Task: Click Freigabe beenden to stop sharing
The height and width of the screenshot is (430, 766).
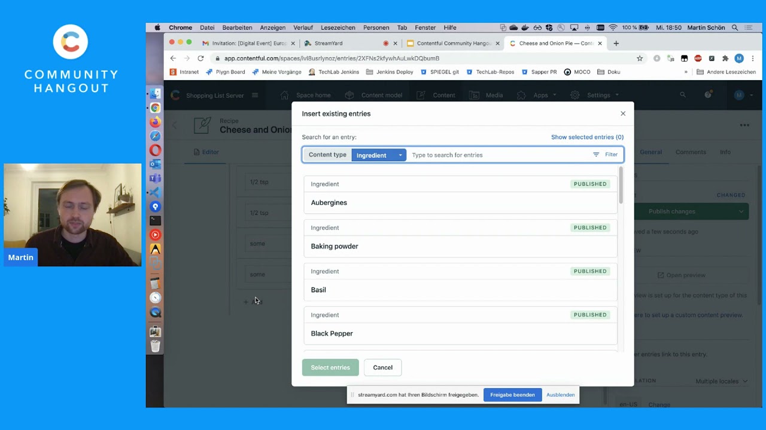Action: (x=512, y=395)
